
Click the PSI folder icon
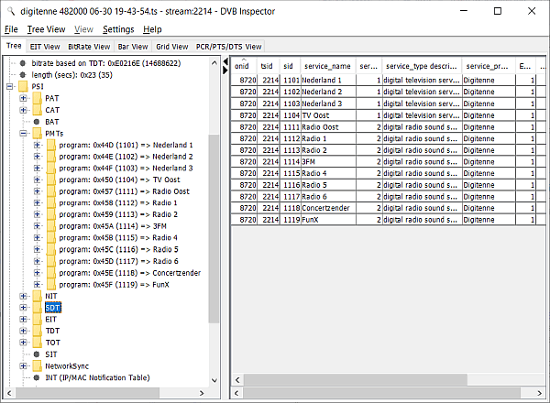tap(23, 86)
